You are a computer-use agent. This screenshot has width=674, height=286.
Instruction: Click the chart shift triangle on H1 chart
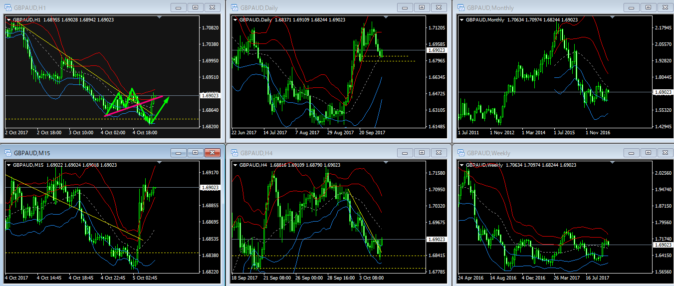(x=159, y=17)
